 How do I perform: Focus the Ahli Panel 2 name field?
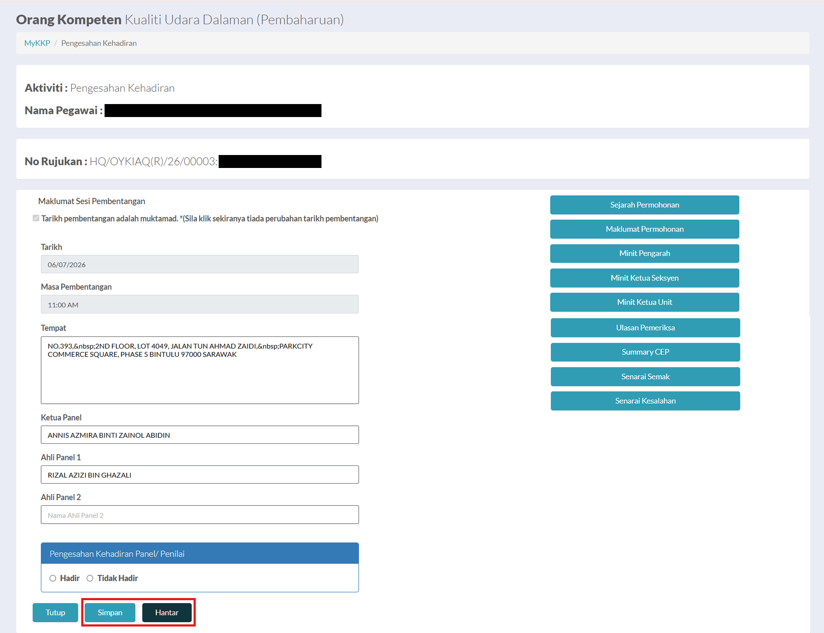click(200, 515)
